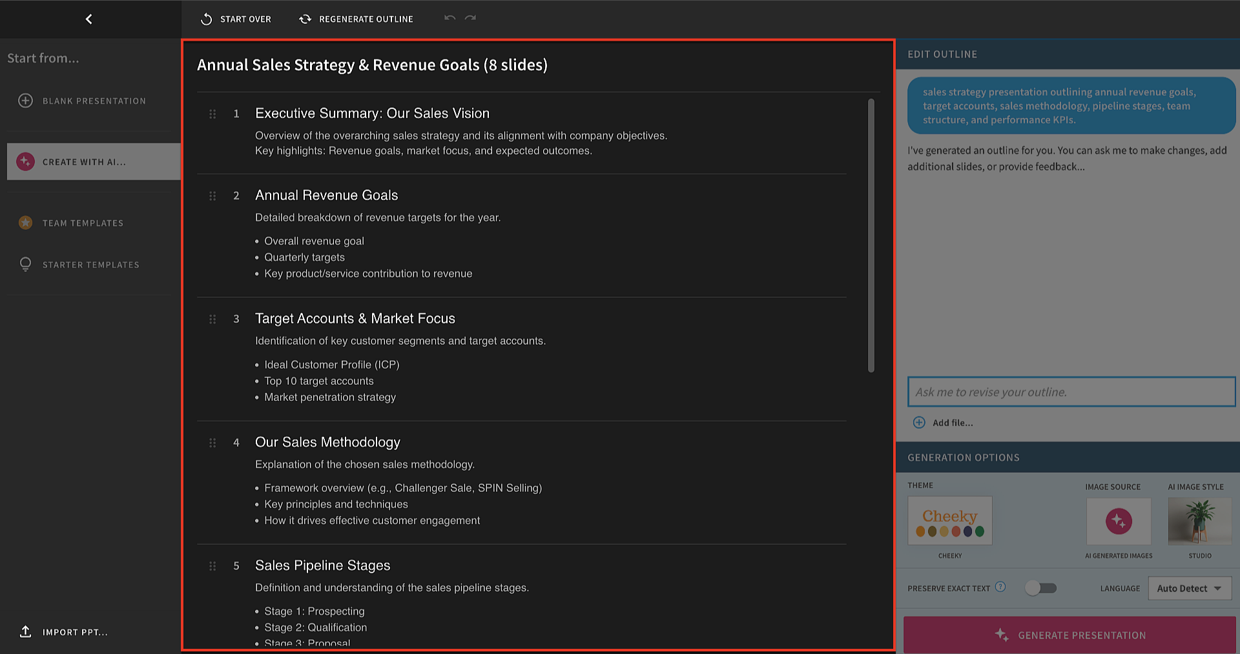Open the Preserve Exact Text help icon
Screen dimensions: 1240x654
pyautogui.click(x=1000, y=587)
